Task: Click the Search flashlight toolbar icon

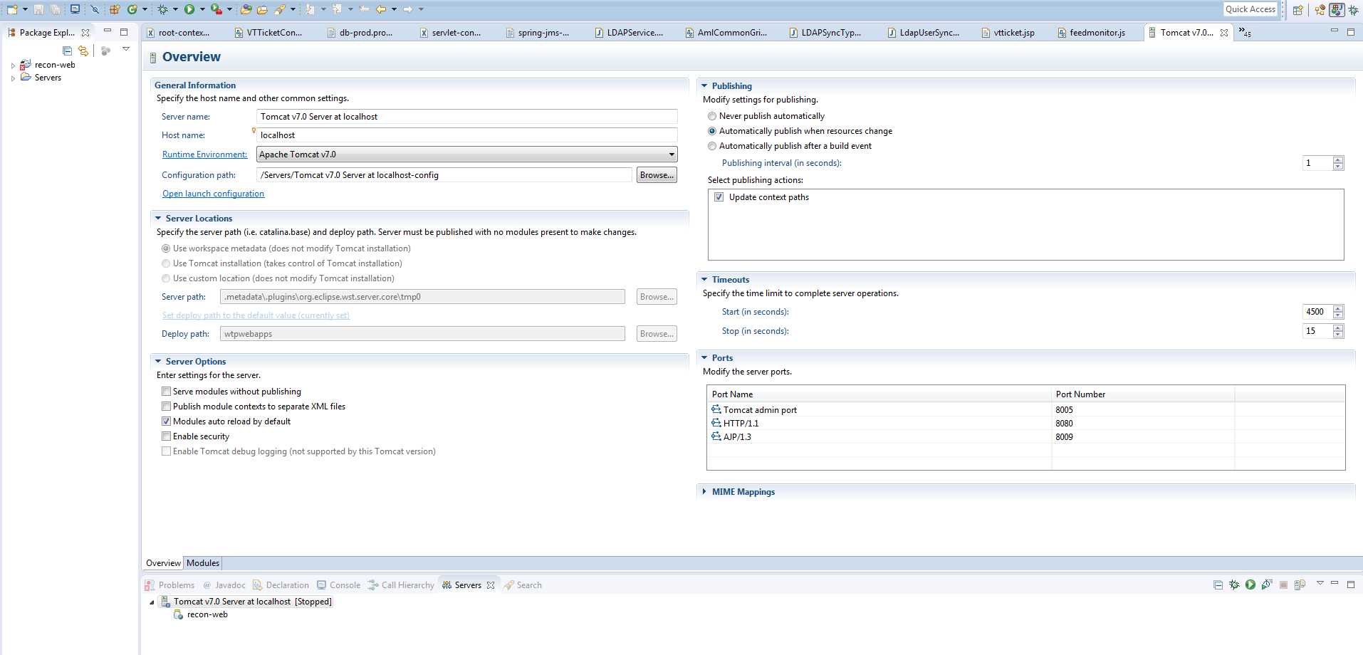Action: click(280, 9)
